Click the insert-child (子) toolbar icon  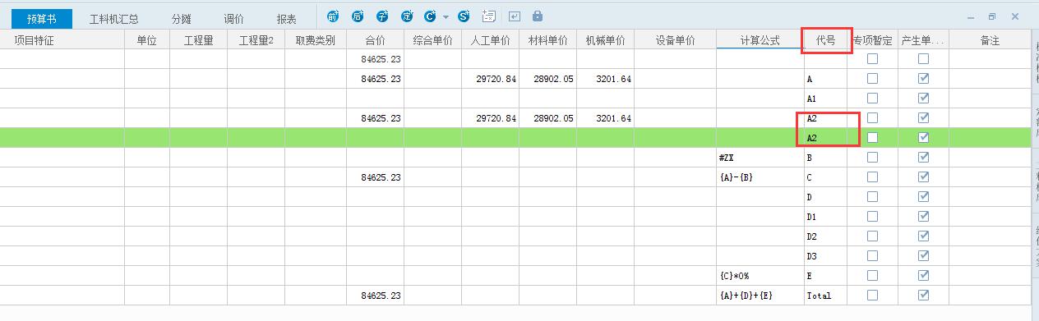pos(381,16)
